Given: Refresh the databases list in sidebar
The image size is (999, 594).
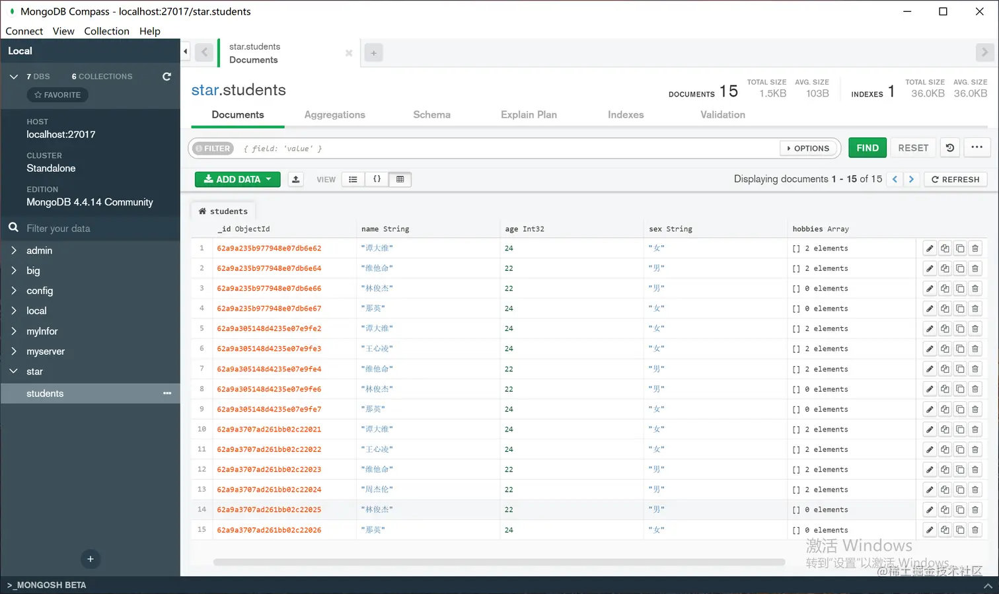Looking at the screenshot, I should (x=166, y=77).
